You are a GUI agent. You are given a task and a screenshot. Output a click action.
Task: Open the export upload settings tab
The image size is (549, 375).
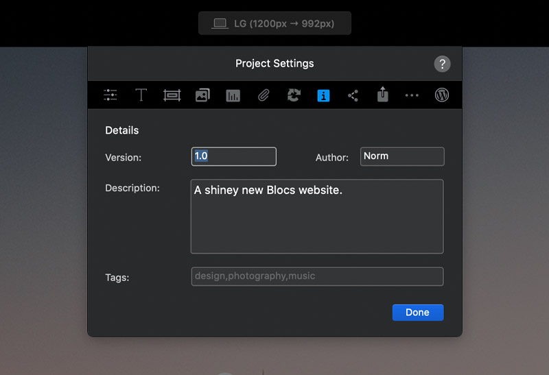pyautogui.click(x=383, y=95)
